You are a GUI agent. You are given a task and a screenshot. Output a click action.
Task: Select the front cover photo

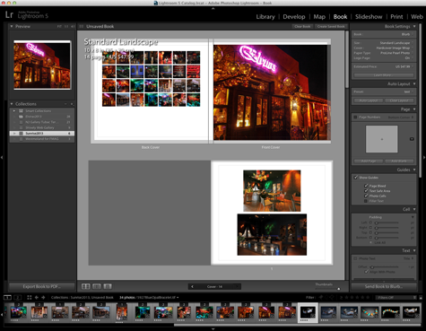[x=272, y=92]
